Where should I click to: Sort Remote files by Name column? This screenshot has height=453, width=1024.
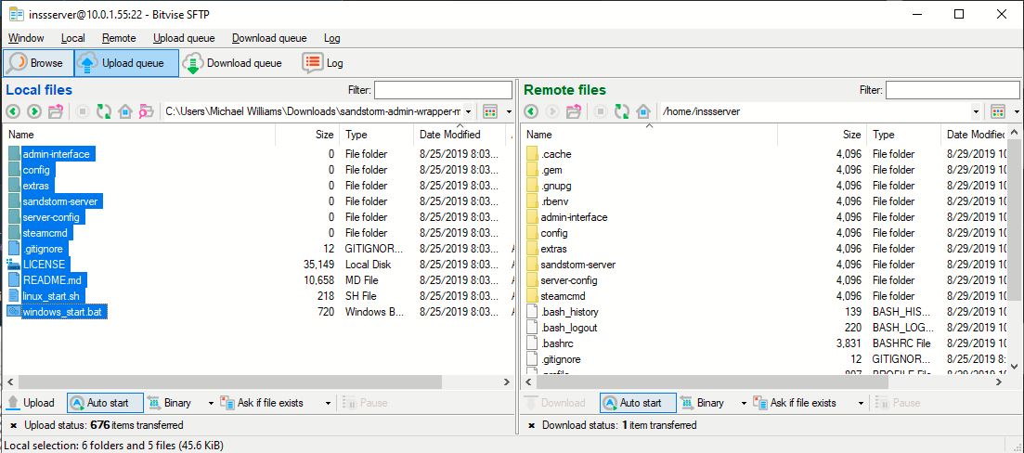[650, 135]
